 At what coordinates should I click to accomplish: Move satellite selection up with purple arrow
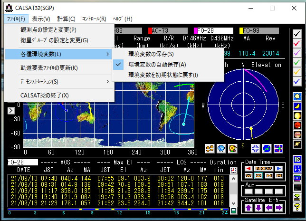(x=249, y=208)
